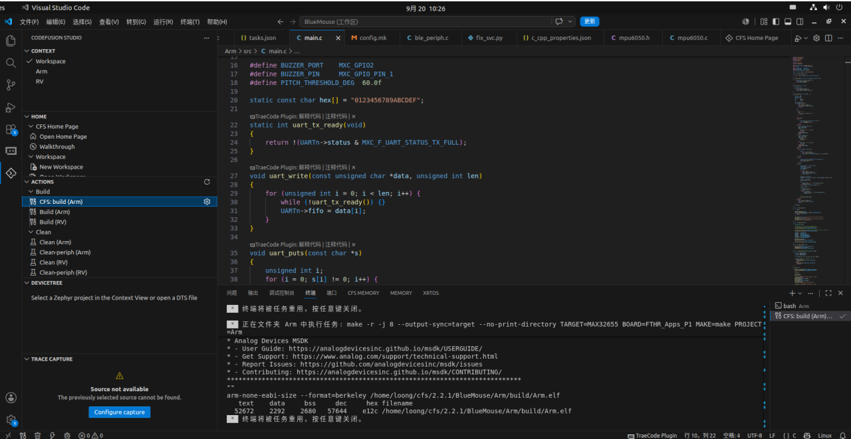851x439 pixels.
Task: Click the Configure capture button
Action: (x=120, y=412)
